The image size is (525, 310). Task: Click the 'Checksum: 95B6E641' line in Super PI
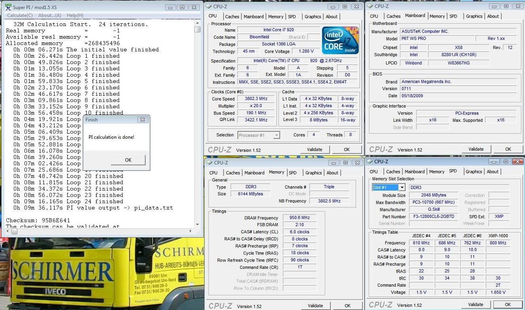click(x=38, y=220)
